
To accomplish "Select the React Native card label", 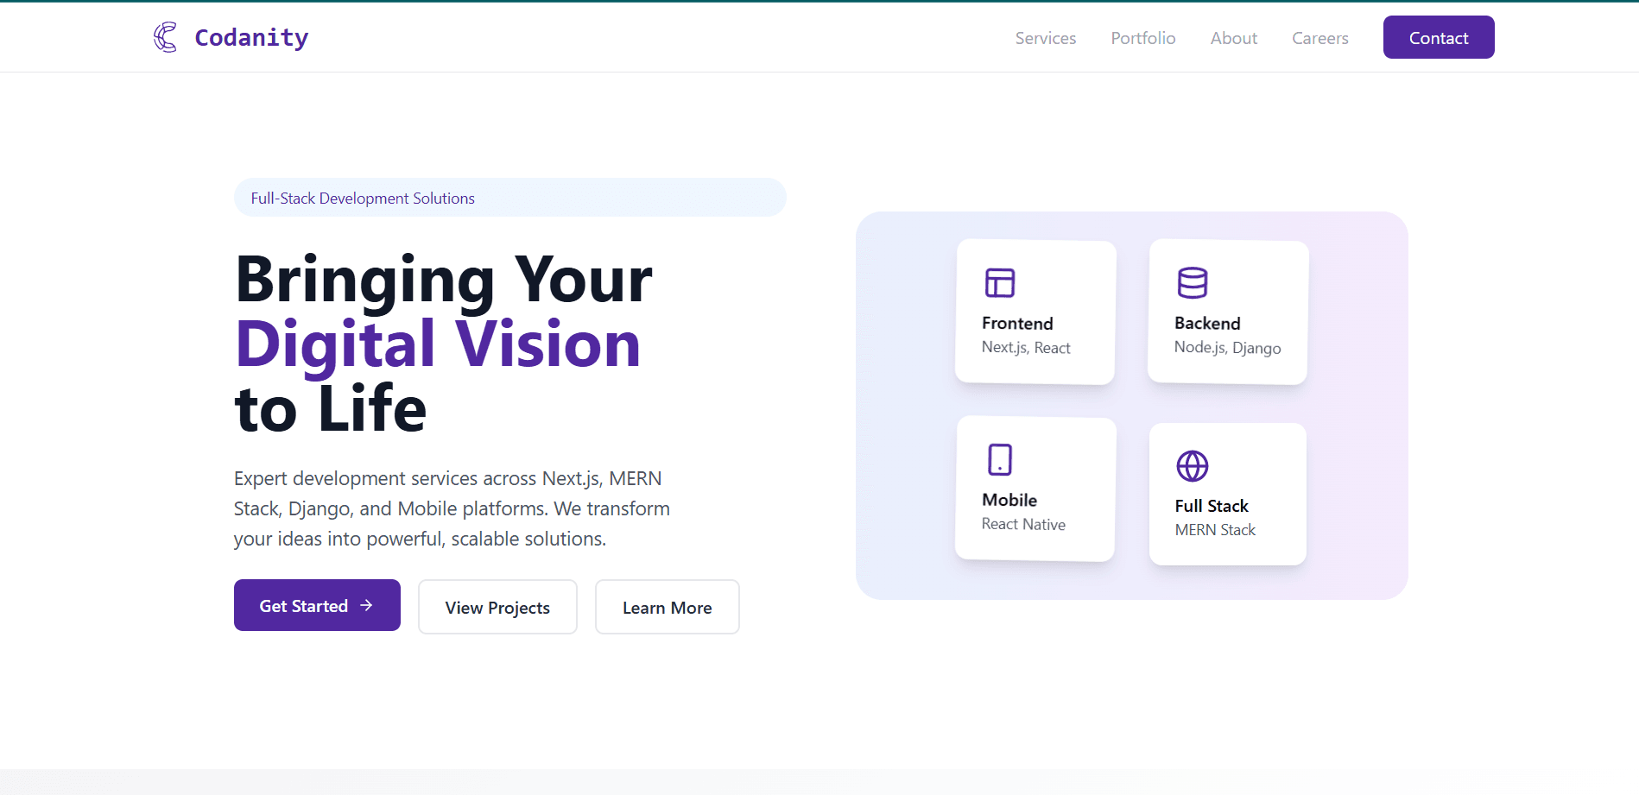I will (x=1023, y=525).
